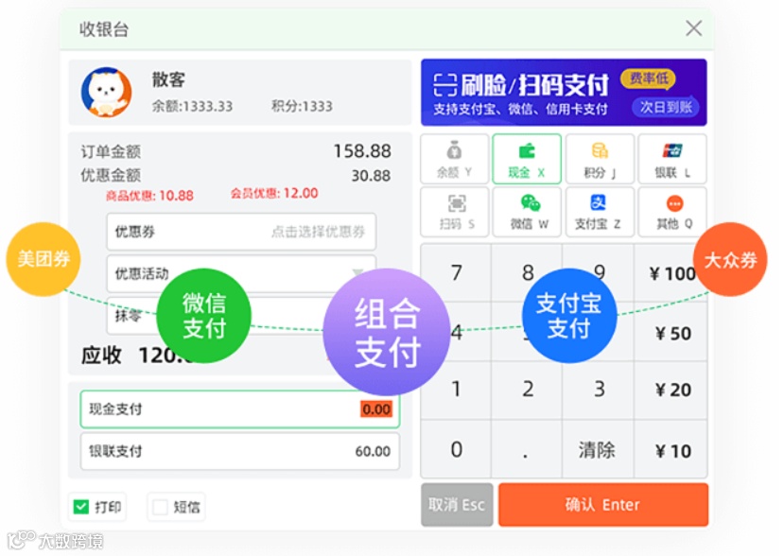Select 扫码 S scan code payment
This screenshot has height=556, width=784.
click(455, 212)
